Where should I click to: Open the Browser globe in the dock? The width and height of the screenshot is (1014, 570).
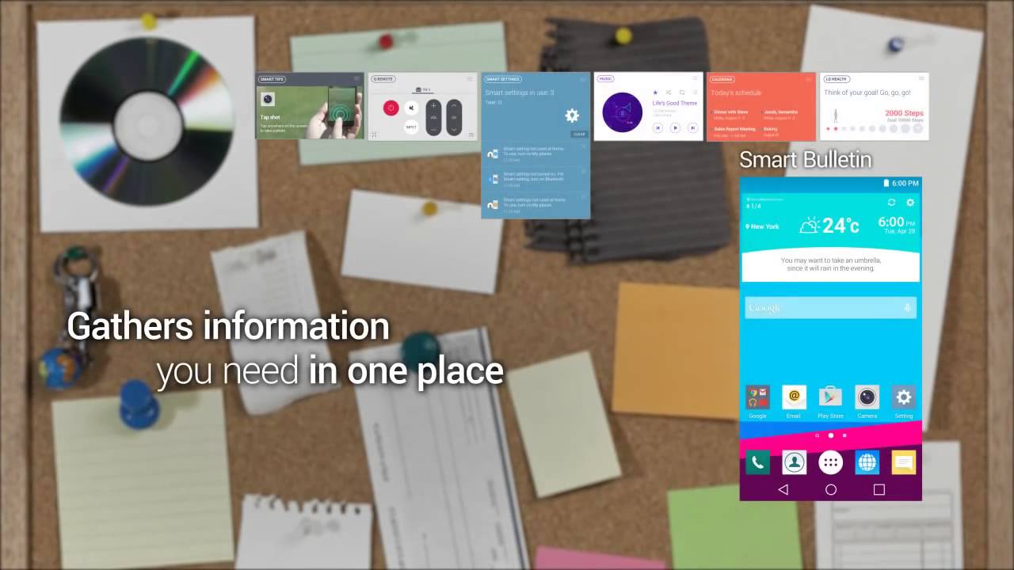tap(867, 462)
